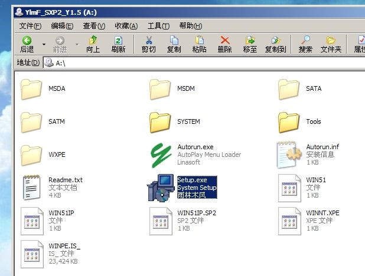Image resolution: width=365 pixels, height=276 pixels.
Task: Select the Autorun.inf setup info icon
Action: click(x=288, y=155)
